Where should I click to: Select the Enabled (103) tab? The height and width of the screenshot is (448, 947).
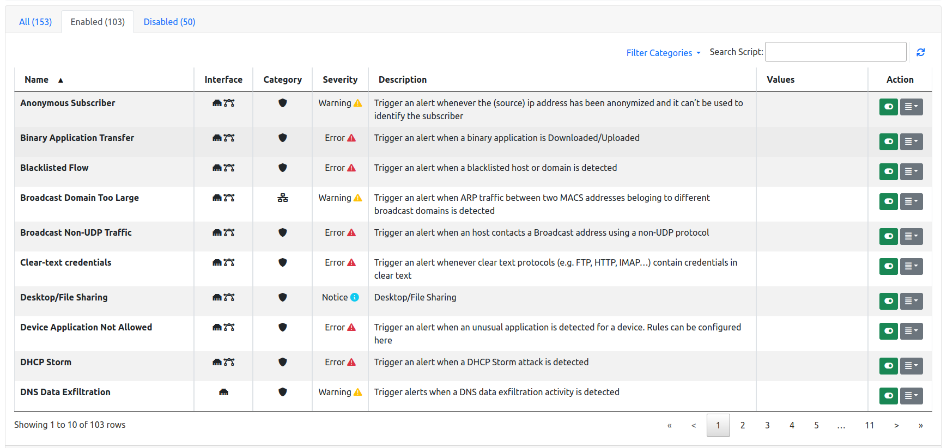click(98, 22)
